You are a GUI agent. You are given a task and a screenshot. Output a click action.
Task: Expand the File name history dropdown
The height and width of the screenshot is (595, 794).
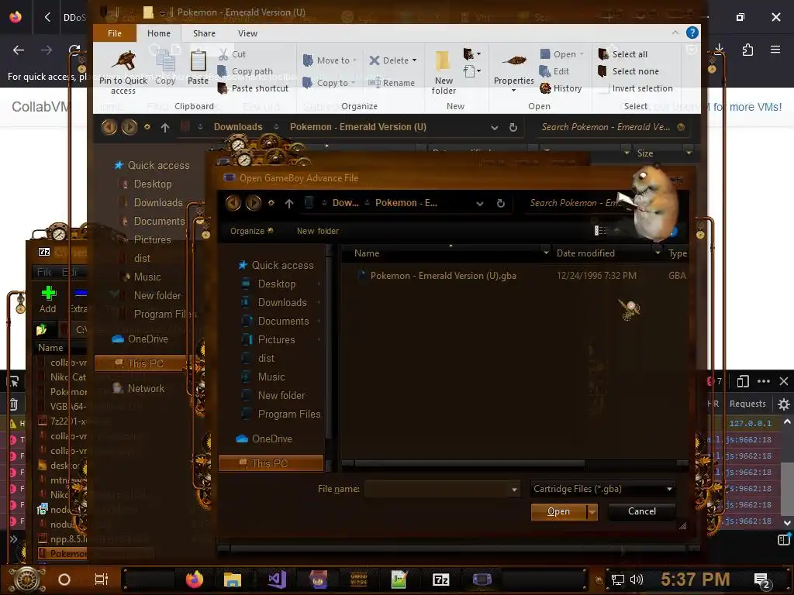(x=515, y=490)
